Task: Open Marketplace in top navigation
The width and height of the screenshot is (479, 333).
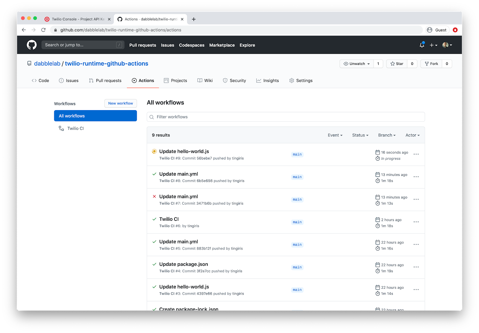Action: (x=222, y=45)
